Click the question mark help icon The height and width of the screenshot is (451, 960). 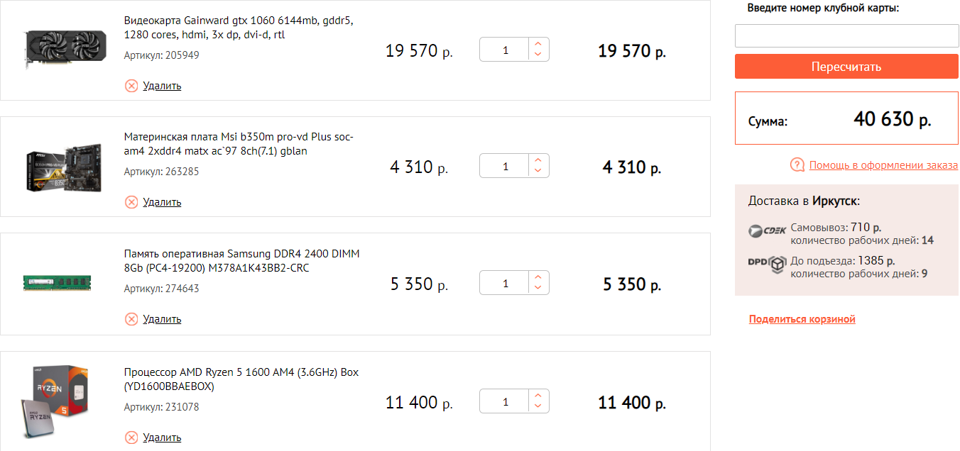point(797,165)
